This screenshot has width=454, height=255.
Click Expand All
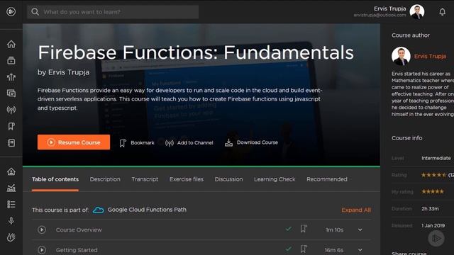pyautogui.click(x=356, y=210)
